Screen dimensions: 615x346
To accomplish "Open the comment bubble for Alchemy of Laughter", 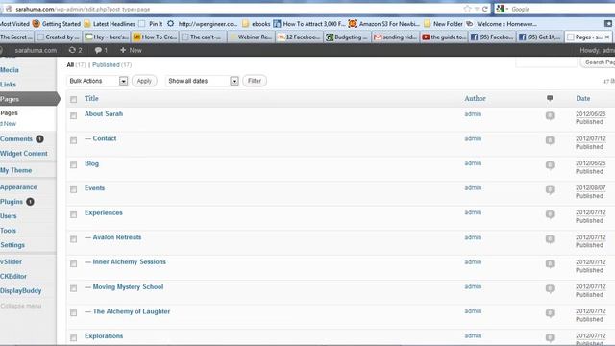I will (551, 313).
